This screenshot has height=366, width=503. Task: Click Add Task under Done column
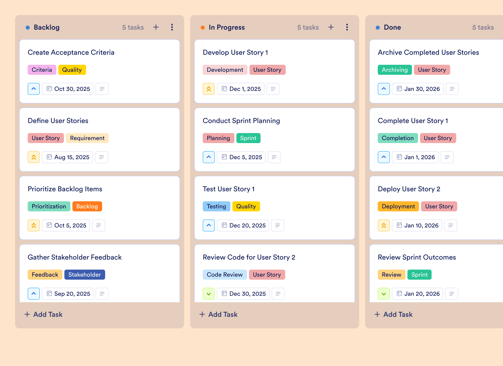[x=393, y=314]
